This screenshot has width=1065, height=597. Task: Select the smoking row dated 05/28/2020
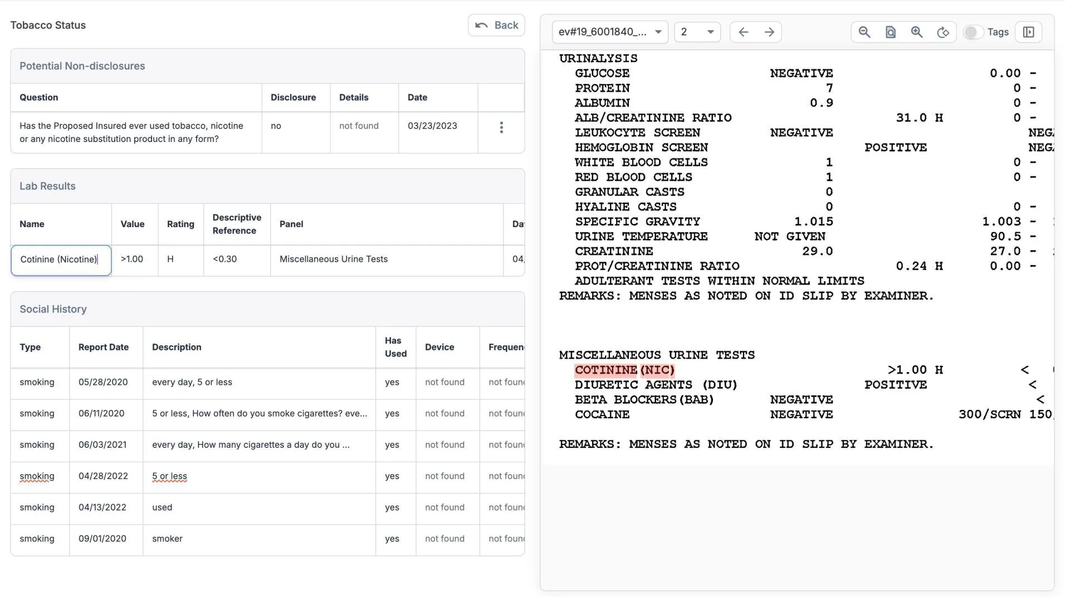tap(267, 382)
